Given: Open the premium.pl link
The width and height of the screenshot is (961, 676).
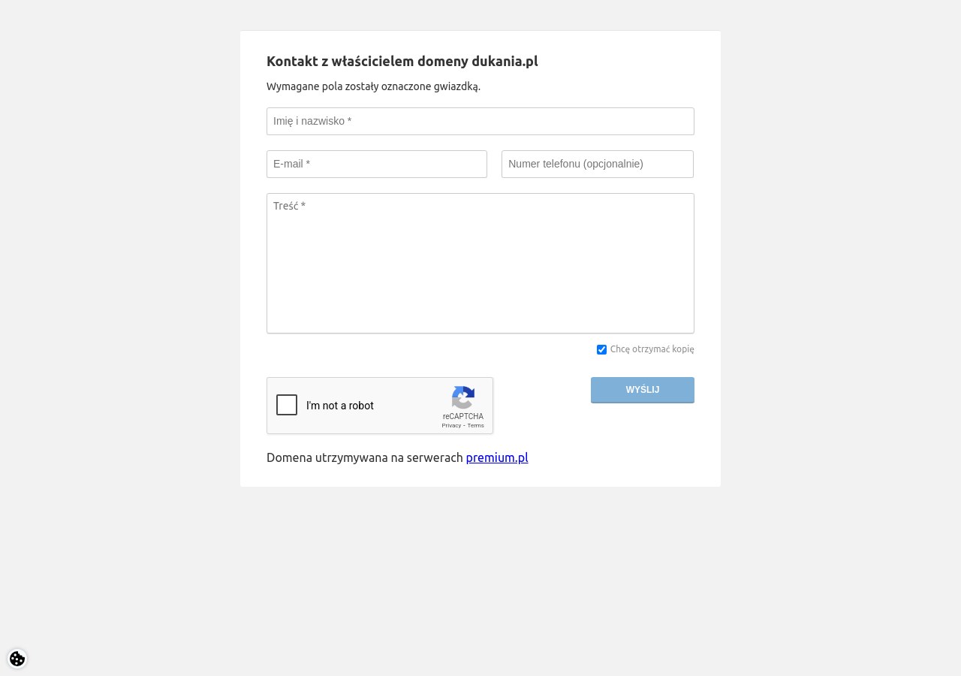Looking at the screenshot, I should point(497,457).
